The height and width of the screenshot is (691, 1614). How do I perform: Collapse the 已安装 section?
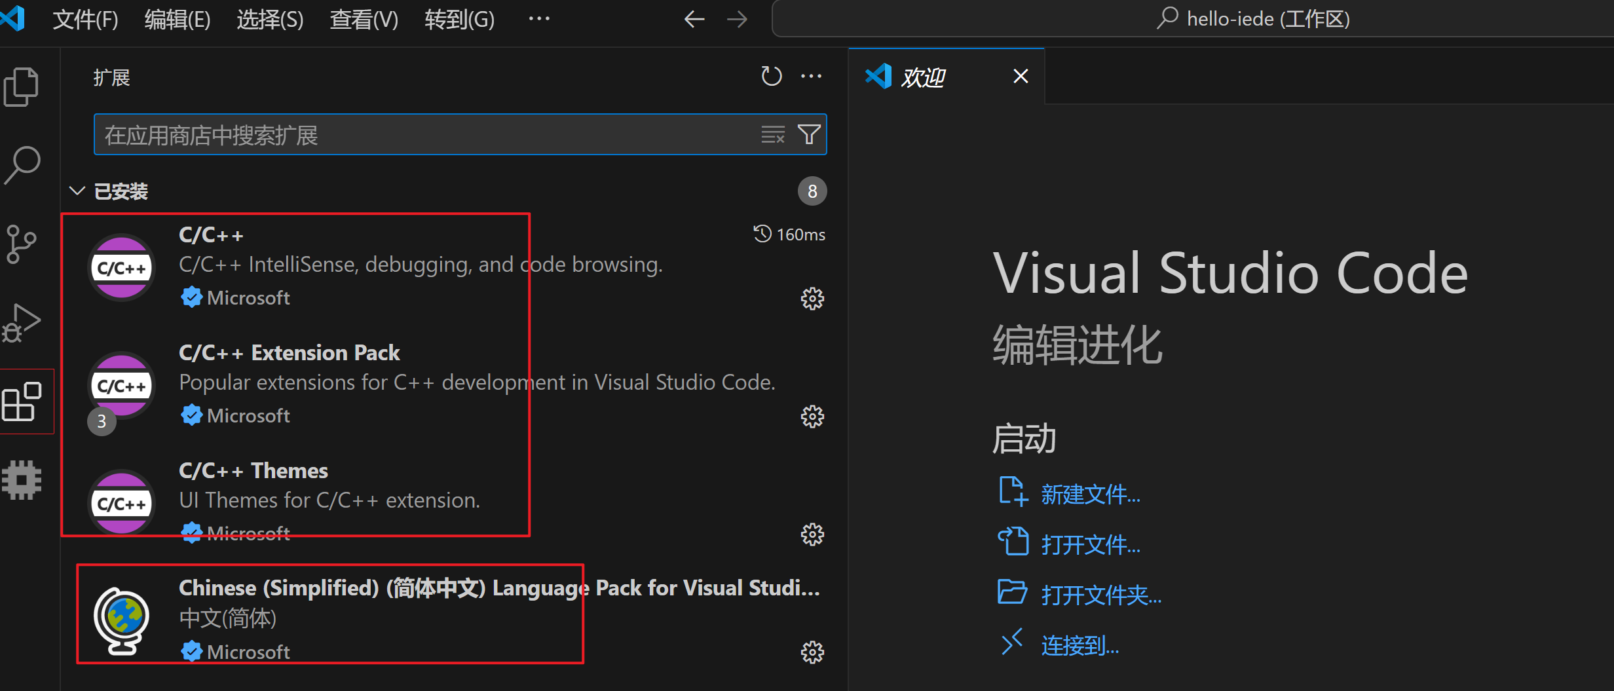77,191
